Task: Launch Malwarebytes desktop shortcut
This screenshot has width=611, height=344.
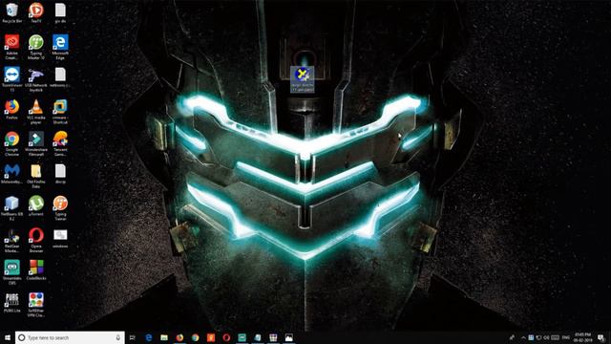Action: pos(12,174)
